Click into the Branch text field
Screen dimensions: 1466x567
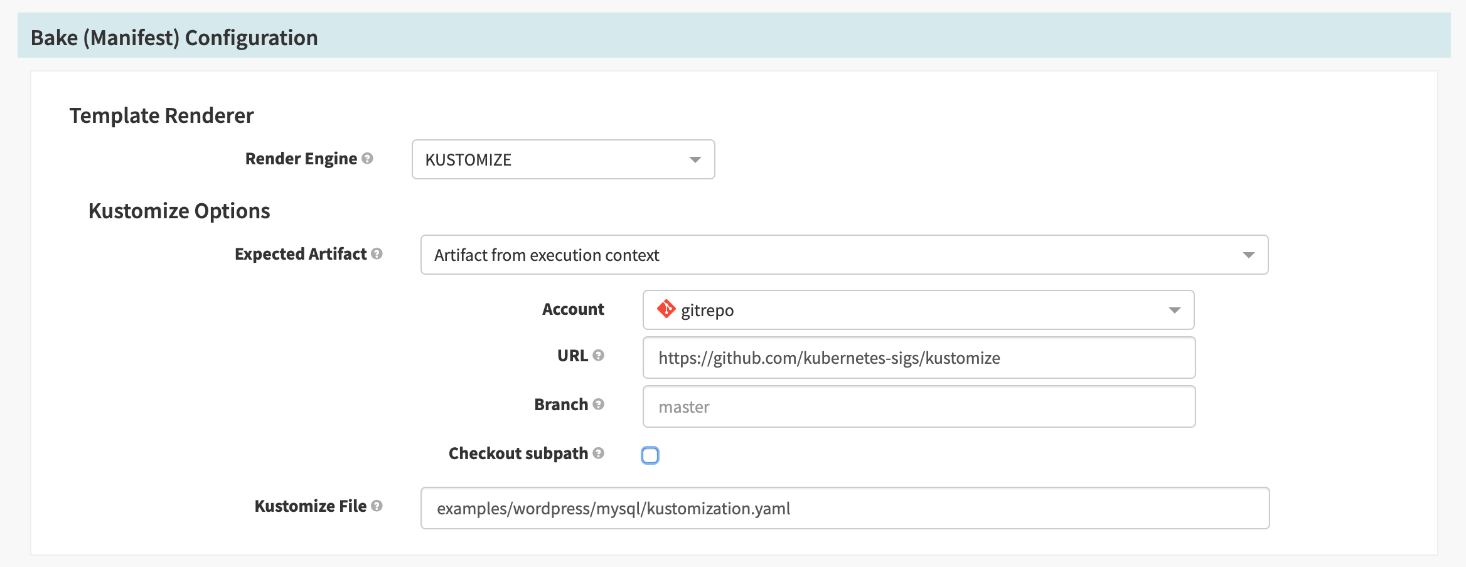pos(919,407)
